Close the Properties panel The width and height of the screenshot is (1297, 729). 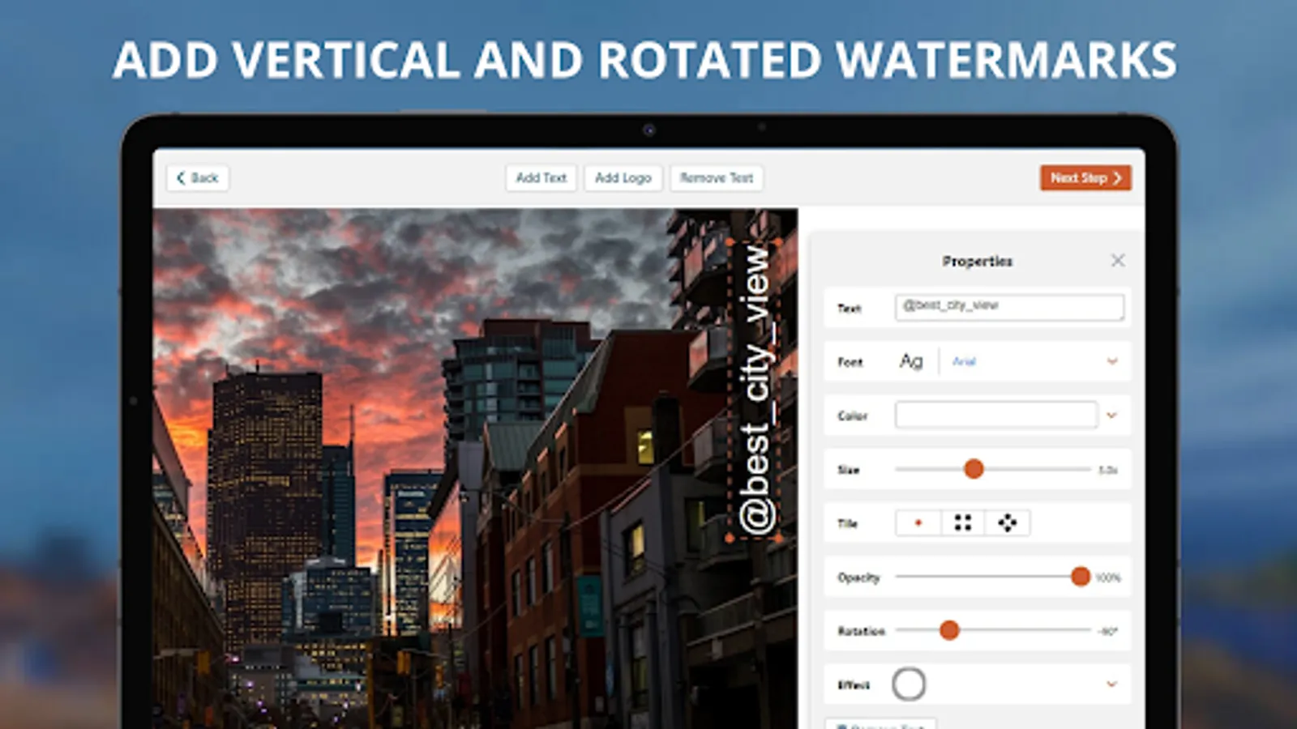[1118, 260]
